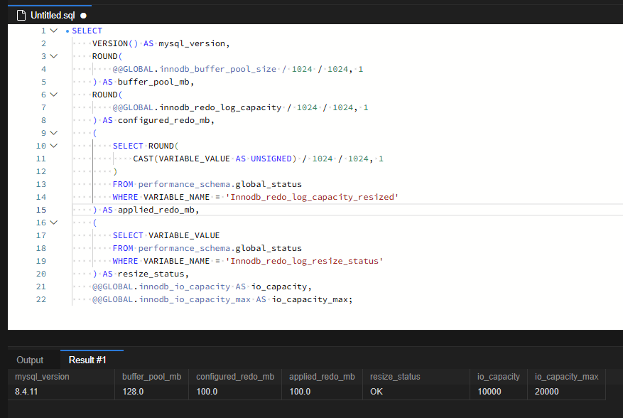The height and width of the screenshot is (418, 623).
Task: Collapse the SELECT ROUND fold on line 10
Action: [x=54, y=146]
